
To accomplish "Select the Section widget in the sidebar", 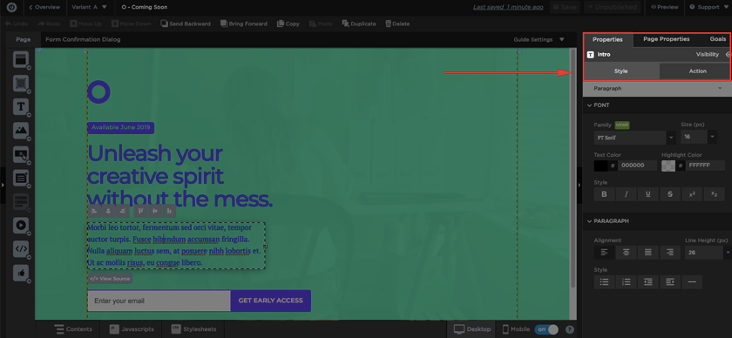I will click(x=21, y=59).
